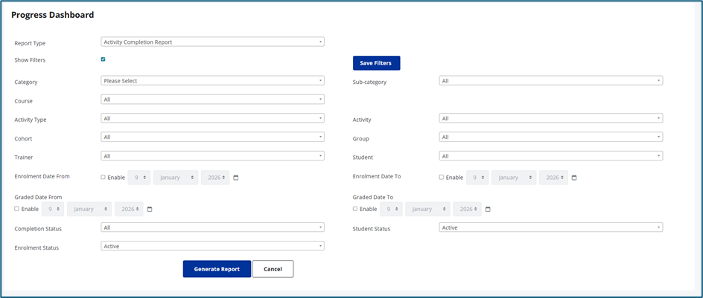
Task: Tick Enable for Graded Date From
Action: [x=17, y=209]
